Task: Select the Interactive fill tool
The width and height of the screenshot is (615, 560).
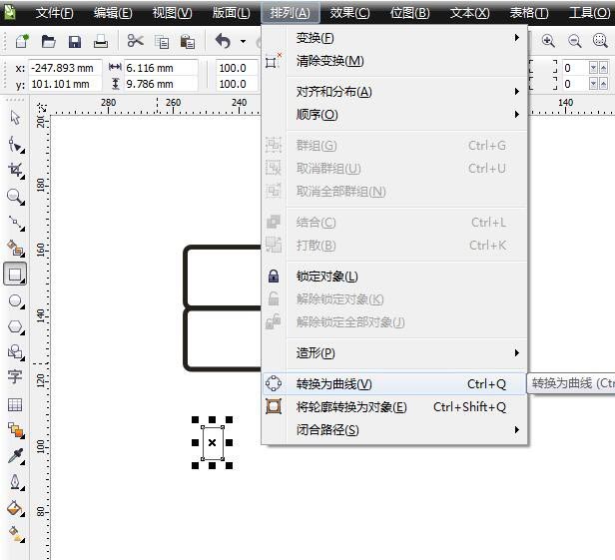Action: coord(16,534)
